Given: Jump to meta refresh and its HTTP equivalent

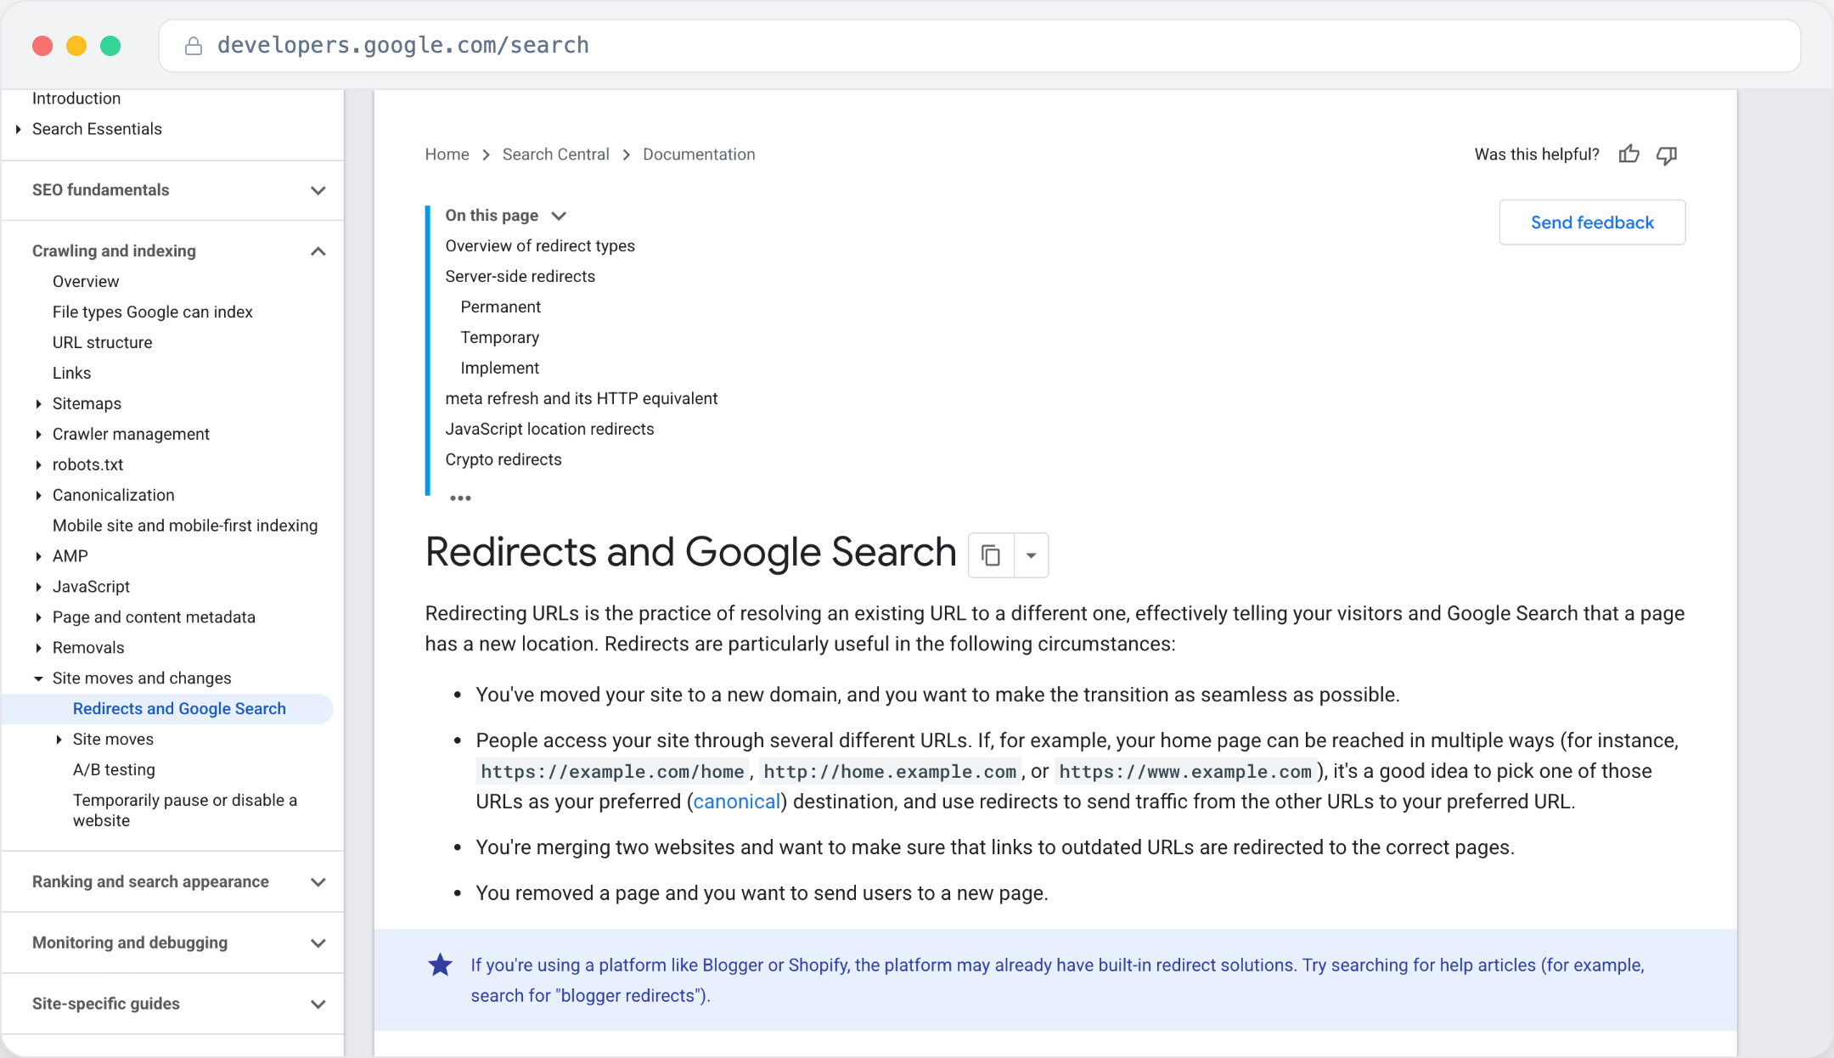Looking at the screenshot, I should pyautogui.click(x=582, y=399).
